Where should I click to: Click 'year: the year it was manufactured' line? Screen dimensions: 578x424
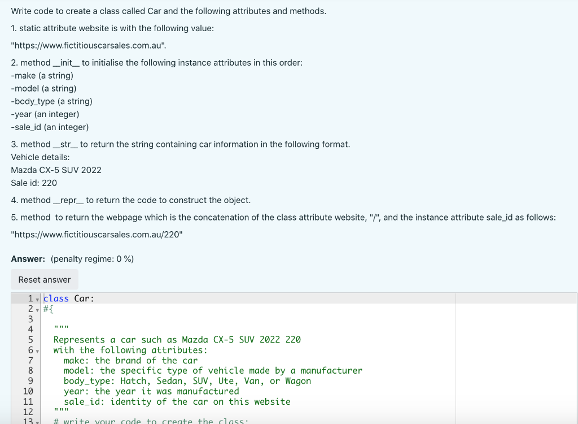[x=151, y=391]
